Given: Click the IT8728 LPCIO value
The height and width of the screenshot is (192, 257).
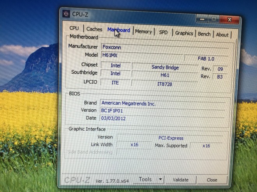Looking at the screenshot, I should pyautogui.click(x=165, y=84).
